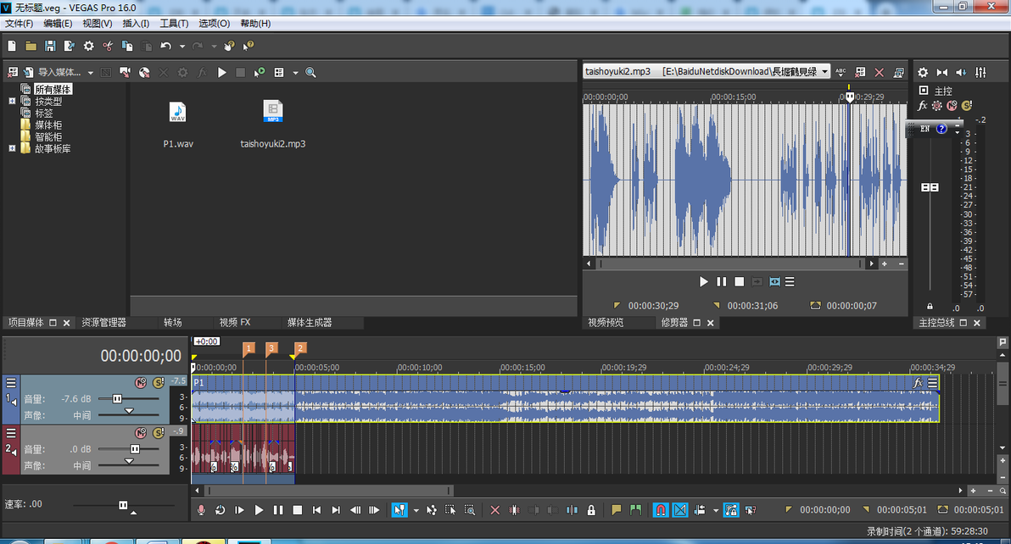This screenshot has height=544, width=1011.
Task: Click the Save project icon in main toolbar
Action: 50,46
